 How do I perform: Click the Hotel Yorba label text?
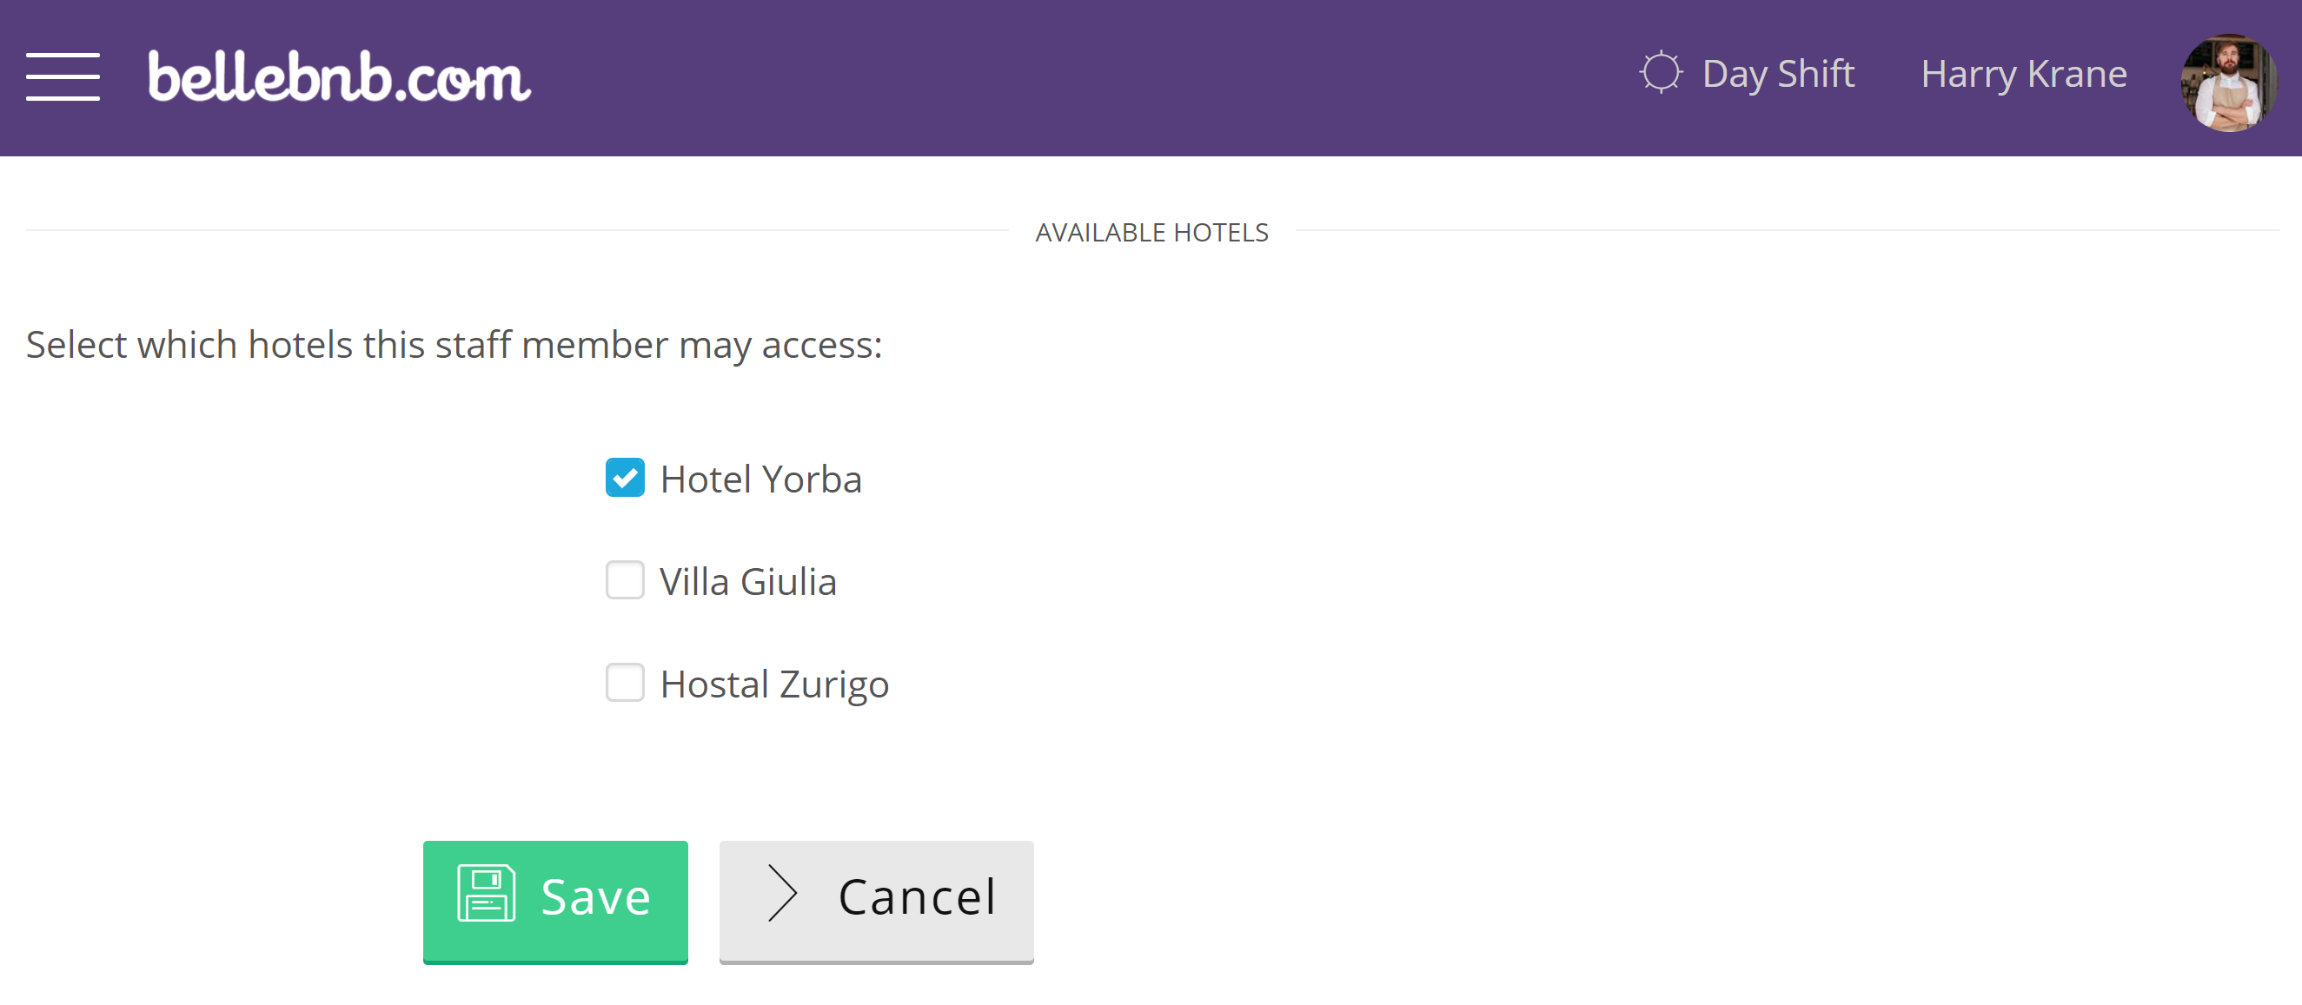coord(760,479)
